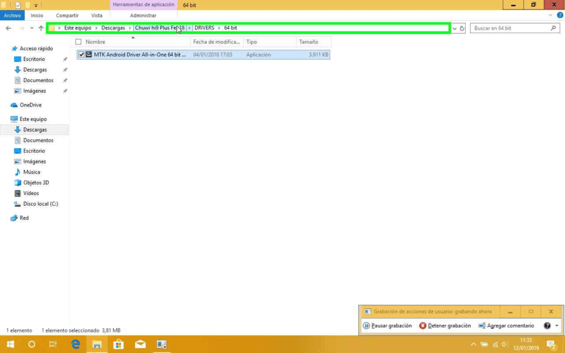Launch Microsoft Edge from taskbar
565x353 pixels.
click(75, 344)
